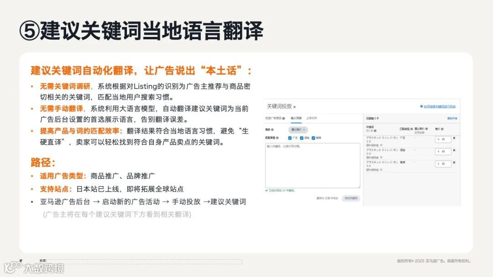This screenshot has height=277, width=493.
Task: Click the 无需手动翻译 orange bullet text
Action: [61, 109]
